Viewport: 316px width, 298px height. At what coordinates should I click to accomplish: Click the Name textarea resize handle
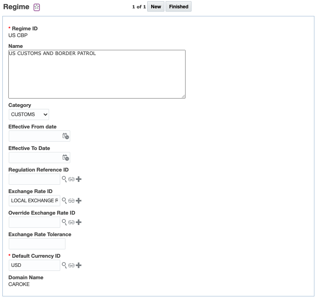pyautogui.click(x=184, y=97)
